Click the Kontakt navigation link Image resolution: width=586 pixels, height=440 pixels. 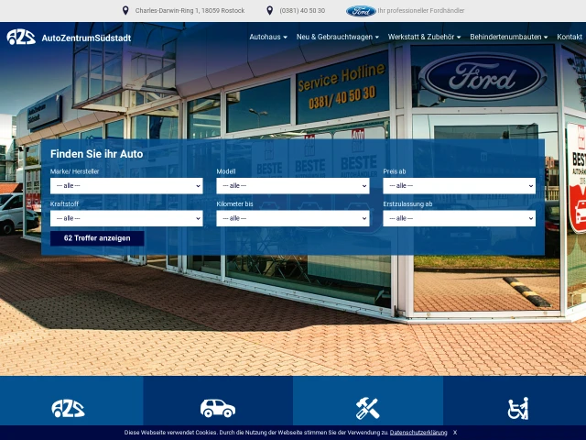(x=570, y=37)
